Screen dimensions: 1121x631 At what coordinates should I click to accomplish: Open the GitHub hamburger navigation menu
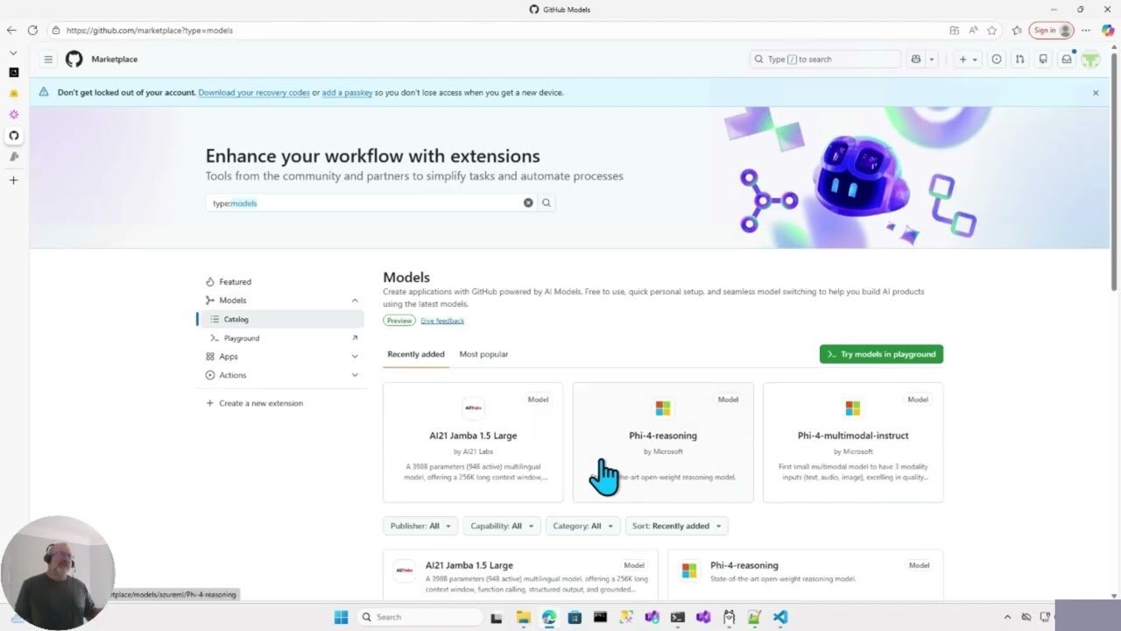pos(48,59)
